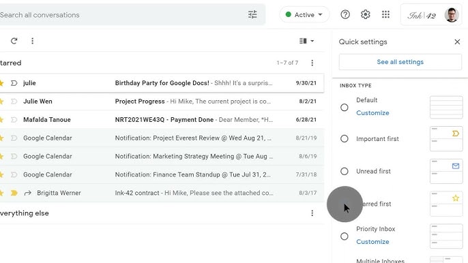Select Unread first inbox type
This screenshot has width=468, height=263.
point(344,171)
